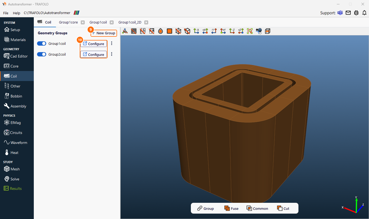Toggle the Group1coil visibility switch
Image resolution: width=369 pixels, height=219 pixels.
[x=42, y=43]
